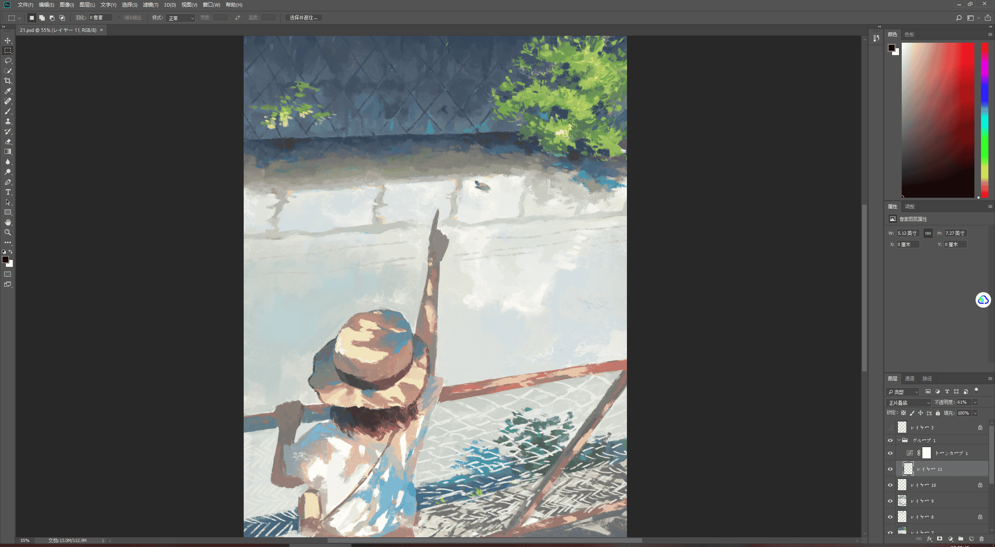
Task: Select the Horizontal Type tool
Action: tap(8, 192)
